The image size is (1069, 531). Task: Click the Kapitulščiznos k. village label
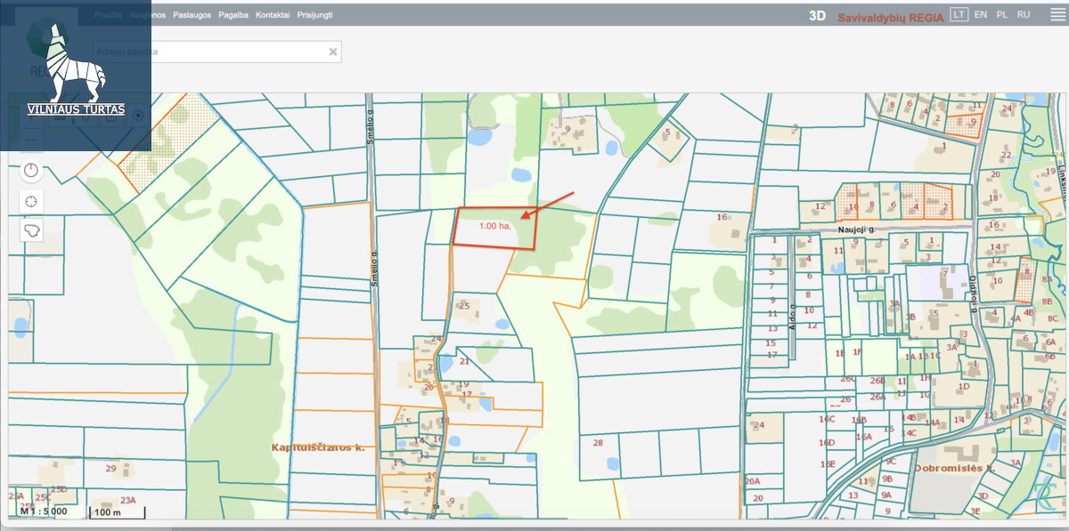coord(319,447)
